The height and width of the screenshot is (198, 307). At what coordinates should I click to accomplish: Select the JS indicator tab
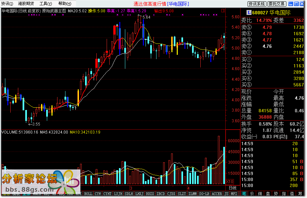pyautogui.click(x=226, y=194)
